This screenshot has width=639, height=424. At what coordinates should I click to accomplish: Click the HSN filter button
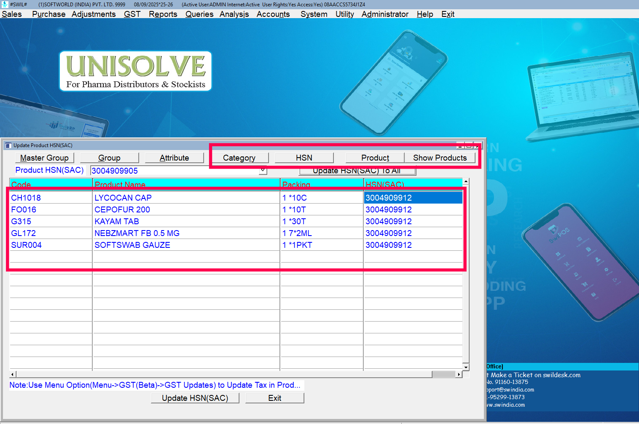click(x=304, y=158)
